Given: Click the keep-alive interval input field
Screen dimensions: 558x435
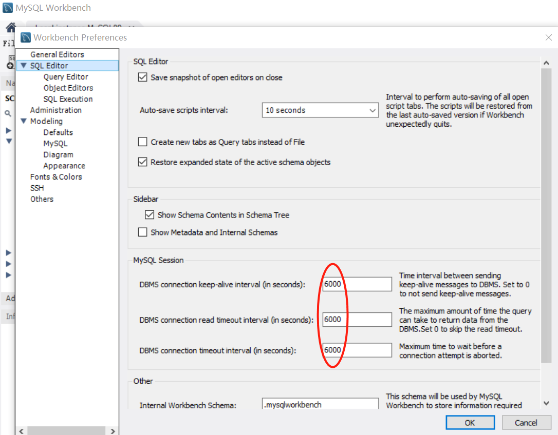Looking at the screenshot, I should pyautogui.click(x=357, y=284).
